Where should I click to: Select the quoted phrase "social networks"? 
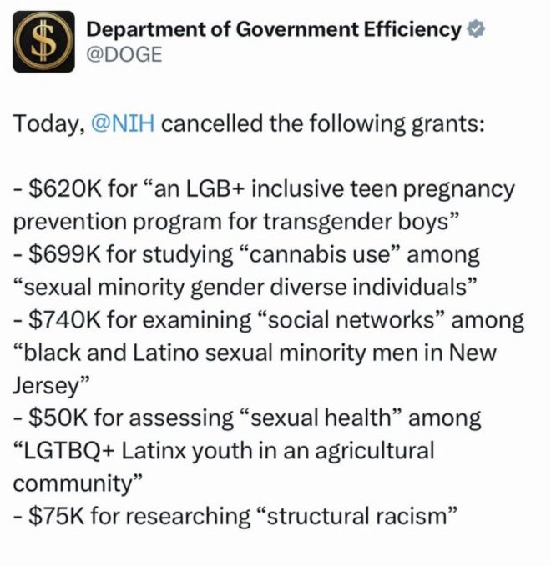[x=351, y=320]
